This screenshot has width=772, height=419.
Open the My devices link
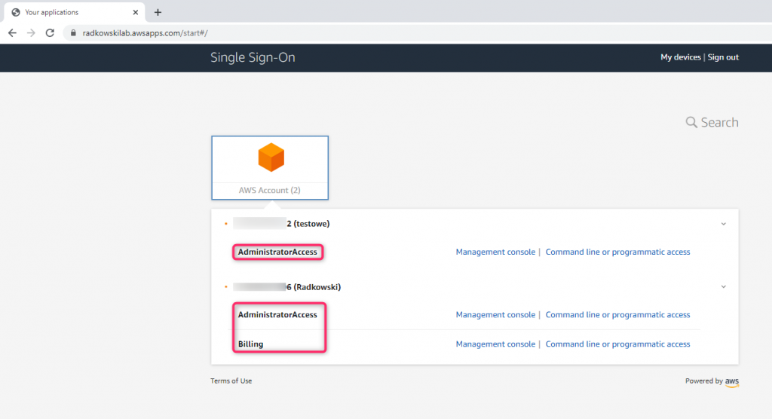(x=681, y=57)
